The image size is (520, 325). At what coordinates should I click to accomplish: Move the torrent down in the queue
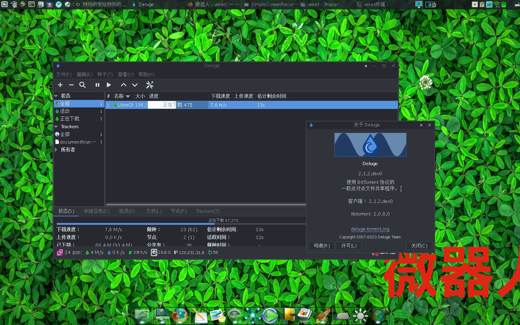[135, 85]
